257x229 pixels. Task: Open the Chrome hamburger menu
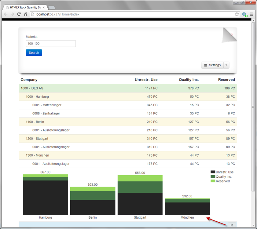251,14
